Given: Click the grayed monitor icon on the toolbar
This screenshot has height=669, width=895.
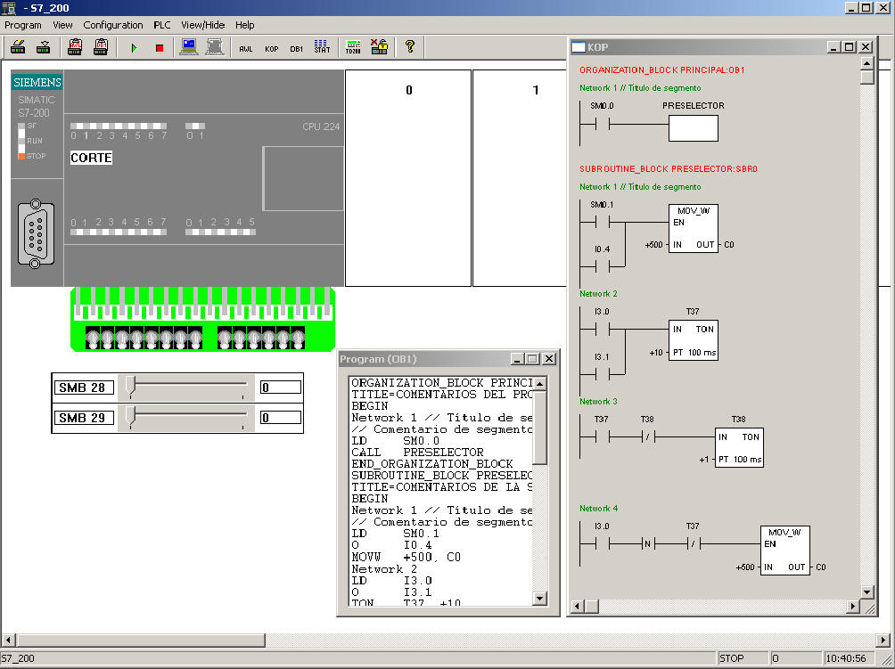Looking at the screenshot, I should point(213,47).
